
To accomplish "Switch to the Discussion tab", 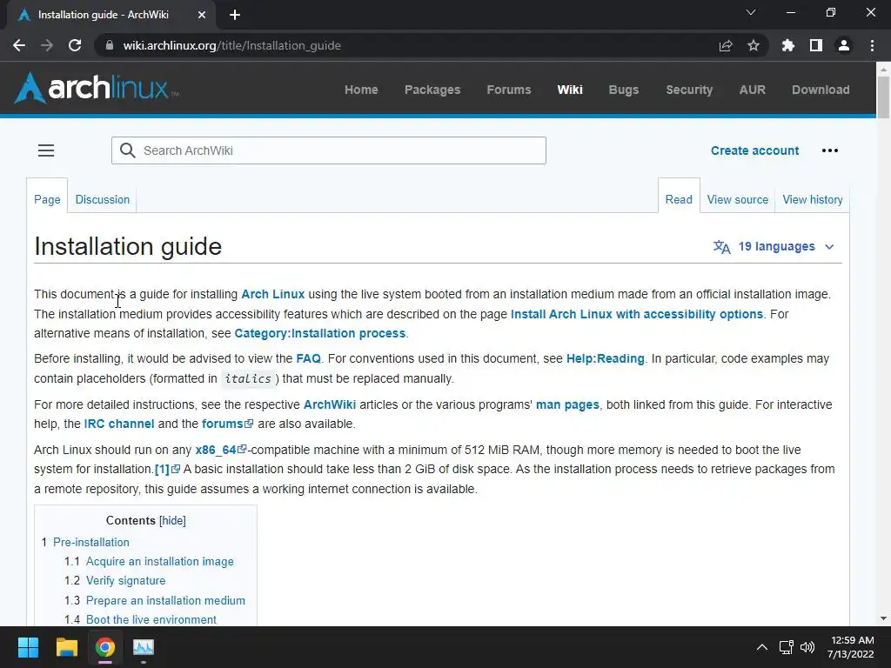I will pyautogui.click(x=103, y=199).
